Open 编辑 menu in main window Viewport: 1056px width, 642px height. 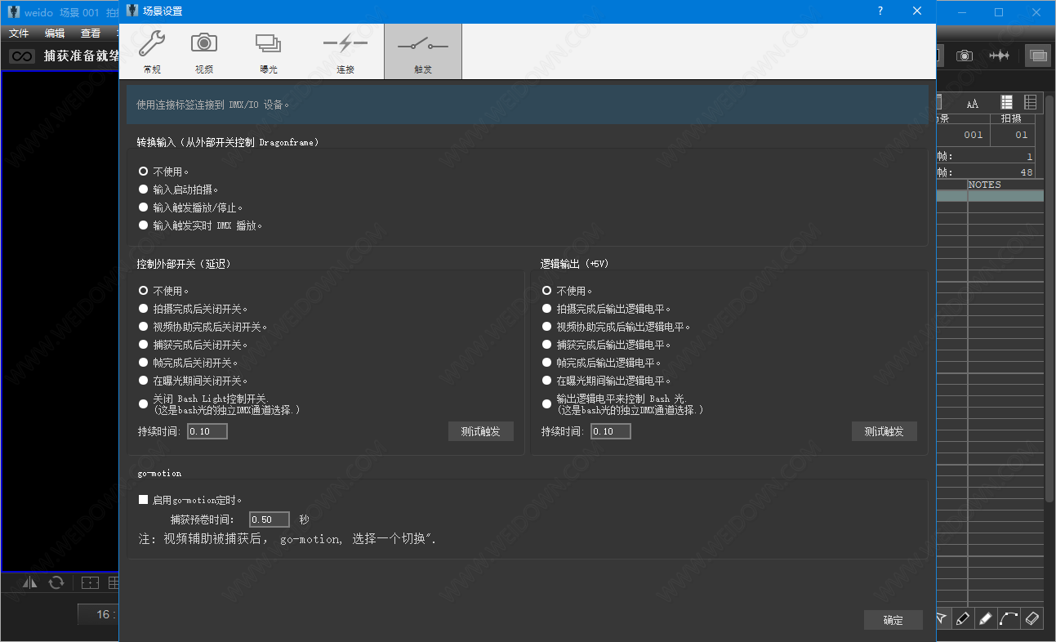click(55, 33)
